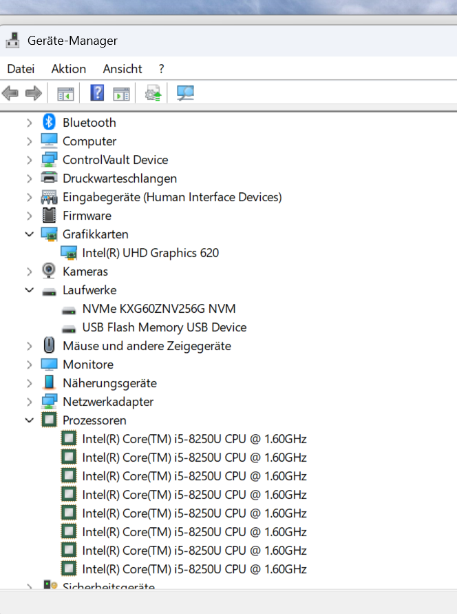This screenshot has height=614, width=457.
Task: Expand the Bluetooth node
Action: (x=30, y=123)
